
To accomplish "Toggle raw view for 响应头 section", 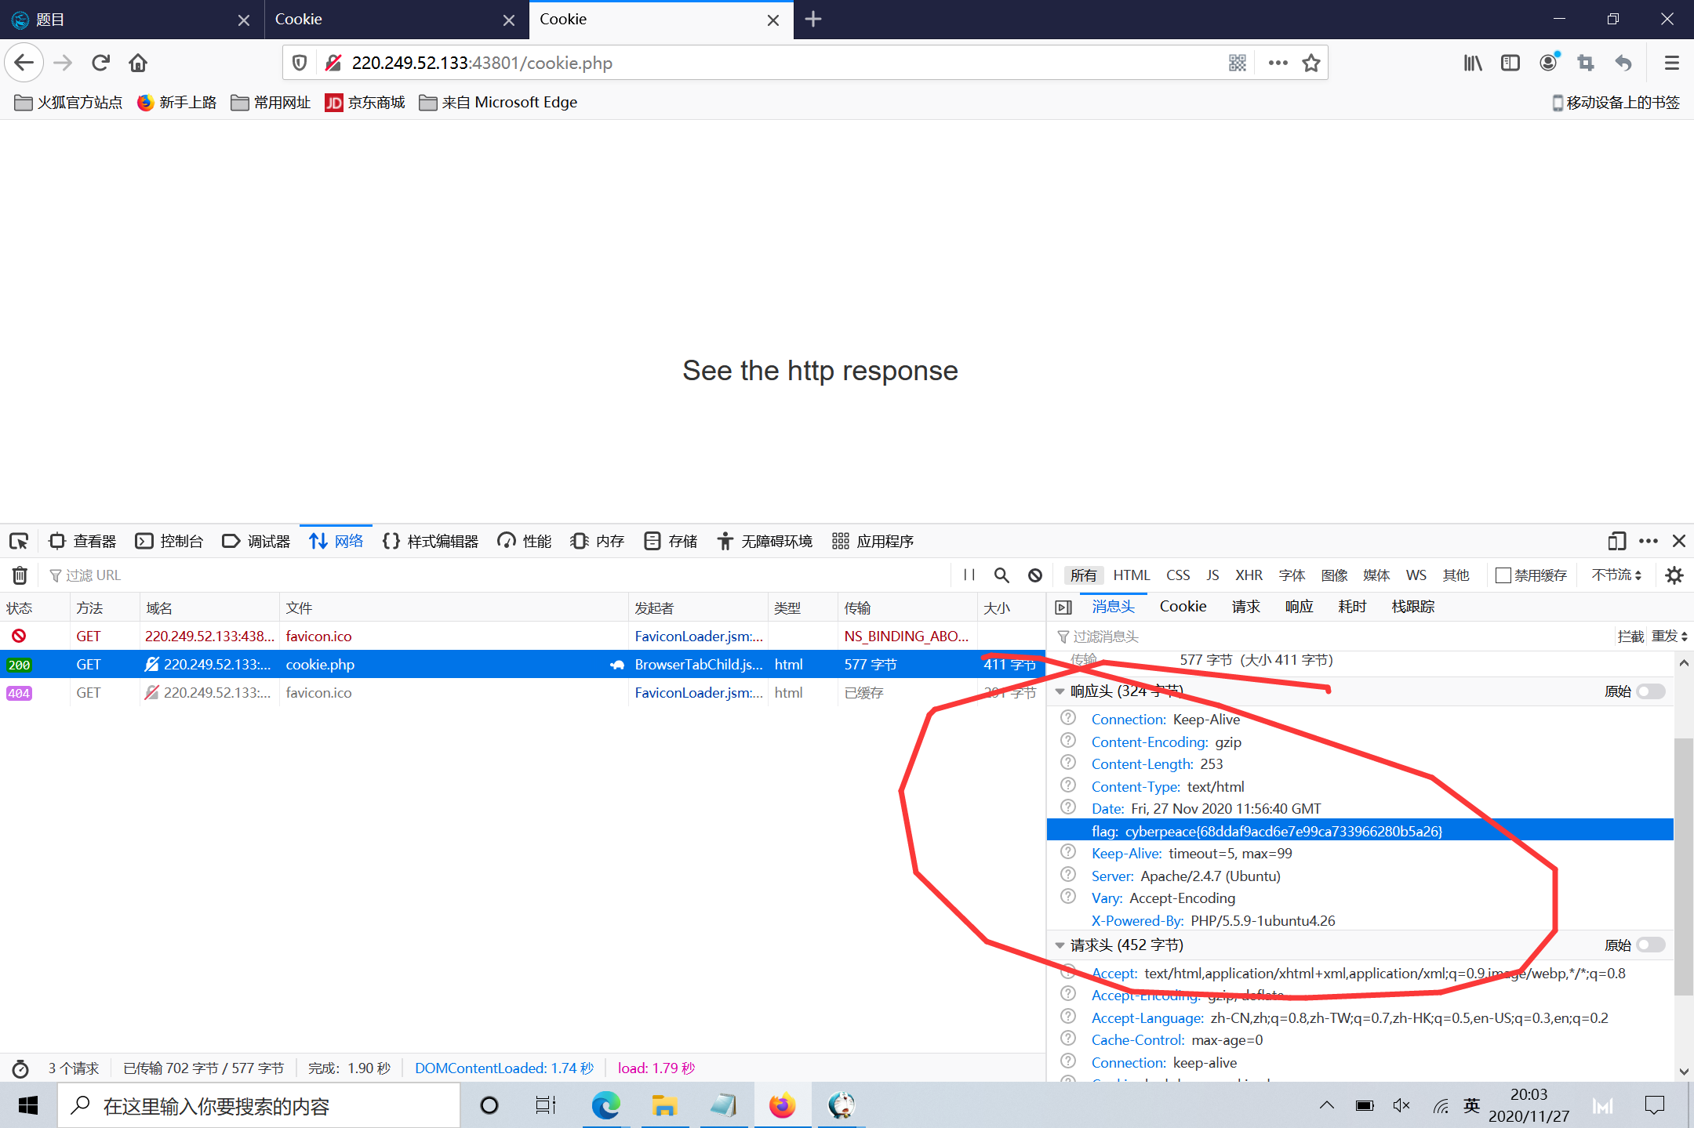I will (1650, 691).
